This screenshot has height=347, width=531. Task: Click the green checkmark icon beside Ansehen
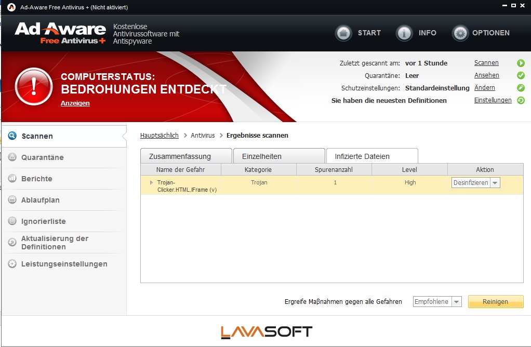tap(521, 75)
